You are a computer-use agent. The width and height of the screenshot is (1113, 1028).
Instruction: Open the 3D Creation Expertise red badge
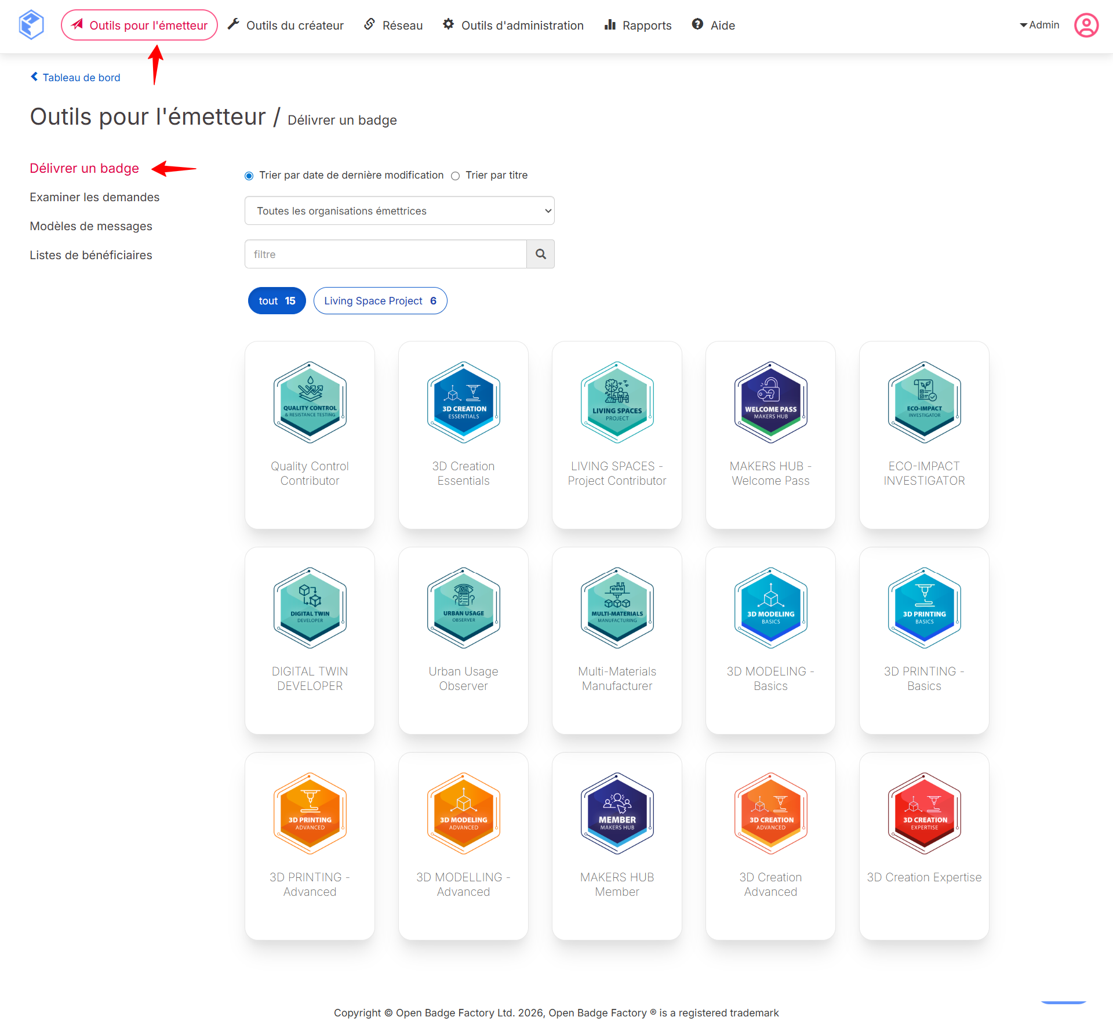coord(924,813)
